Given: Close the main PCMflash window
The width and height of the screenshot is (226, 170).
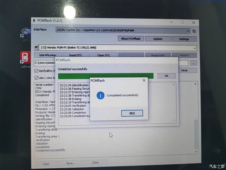Looking at the screenshot, I should (193, 23).
